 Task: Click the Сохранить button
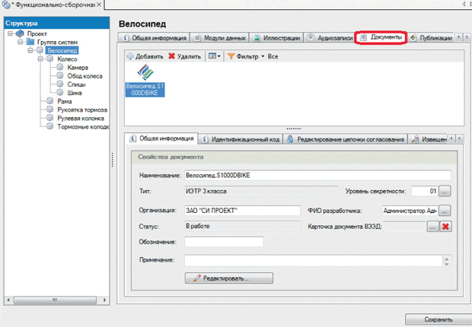point(439,319)
